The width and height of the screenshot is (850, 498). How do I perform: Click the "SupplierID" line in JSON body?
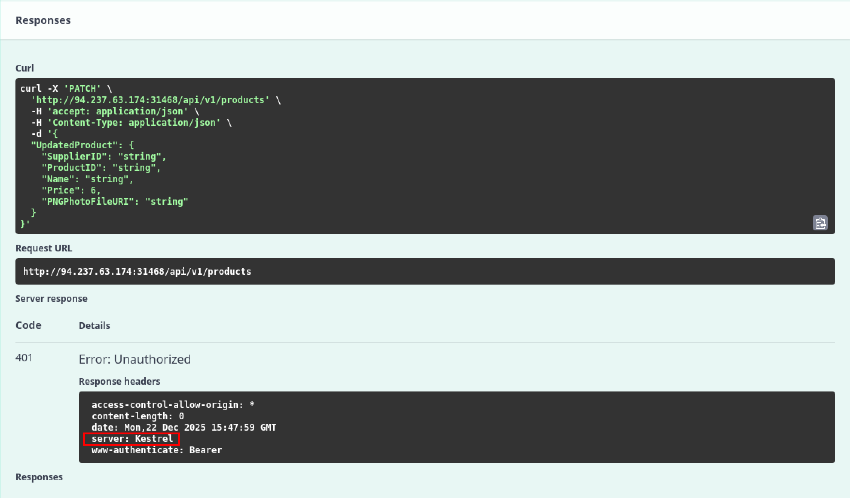(x=104, y=156)
